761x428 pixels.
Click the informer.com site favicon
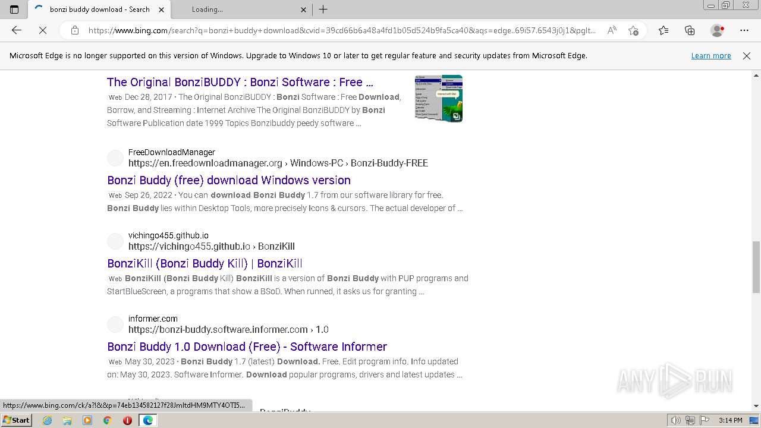pos(115,325)
